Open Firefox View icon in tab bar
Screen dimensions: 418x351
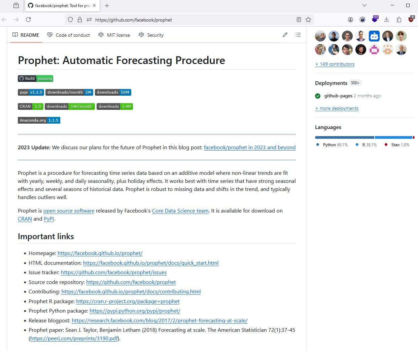pyautogui.click(x=16, y=5)
